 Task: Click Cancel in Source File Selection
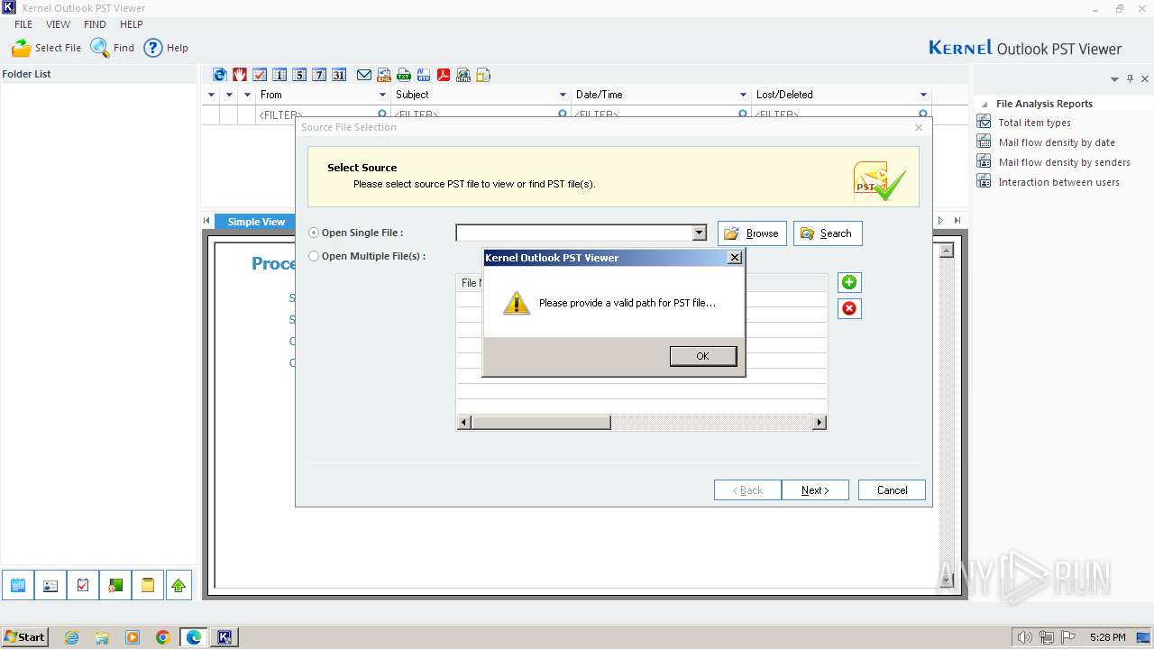coord(892,490)
